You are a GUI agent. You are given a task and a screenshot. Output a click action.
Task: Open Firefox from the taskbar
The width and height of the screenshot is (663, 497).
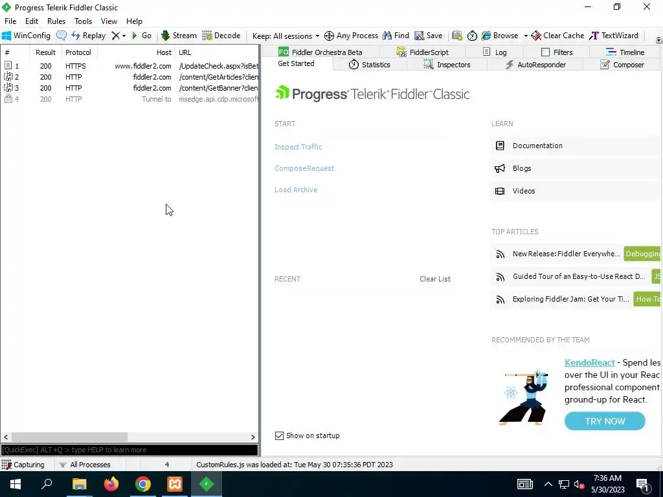(x=111, y=484)
